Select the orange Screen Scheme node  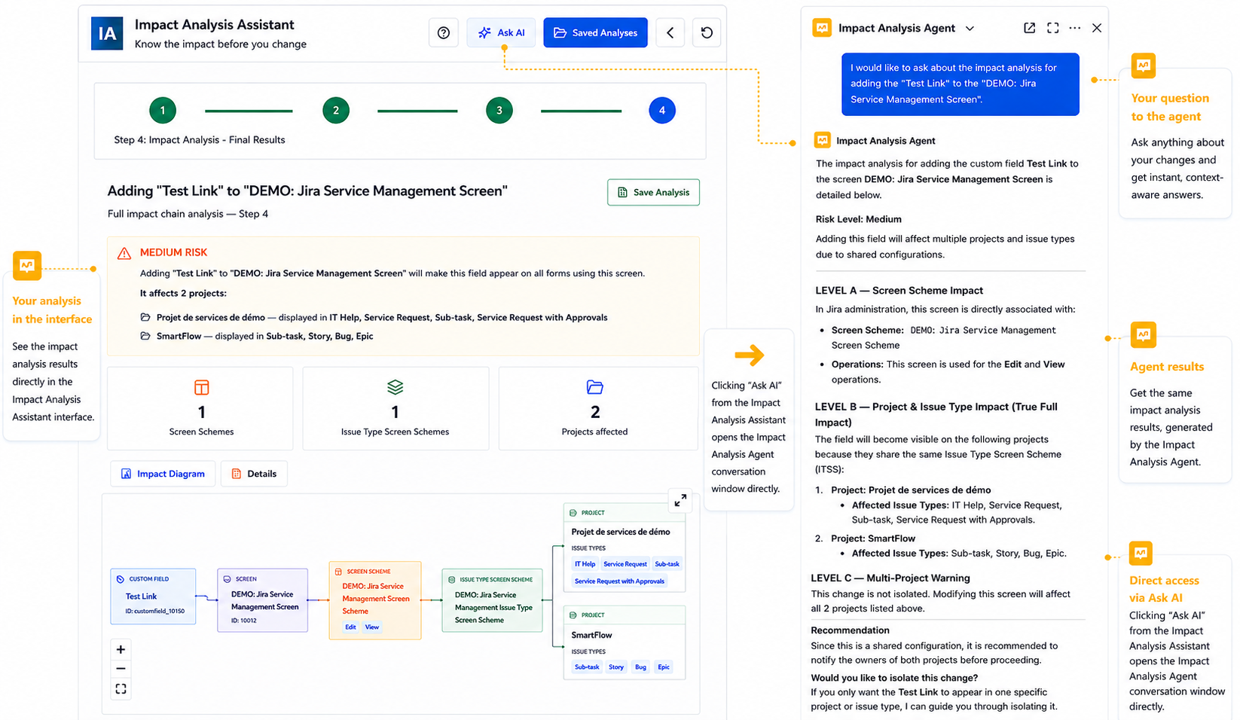(375, 600)
